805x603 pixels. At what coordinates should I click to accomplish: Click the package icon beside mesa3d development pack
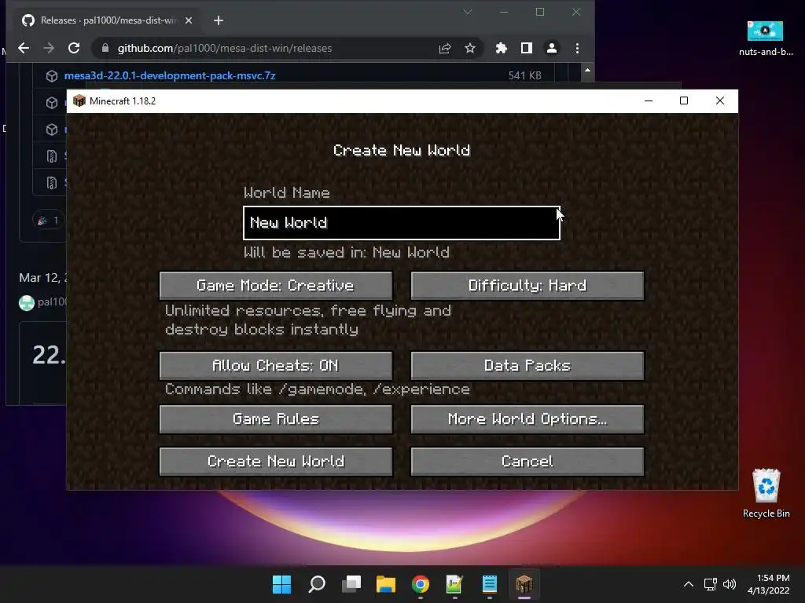click(x=51, y=76)
